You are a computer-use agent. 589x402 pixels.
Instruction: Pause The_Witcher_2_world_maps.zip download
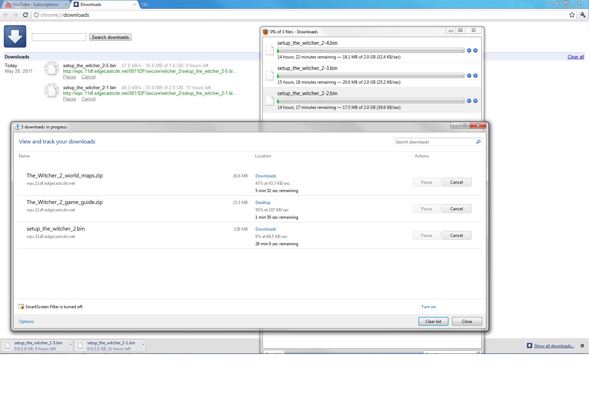[426, 182]
